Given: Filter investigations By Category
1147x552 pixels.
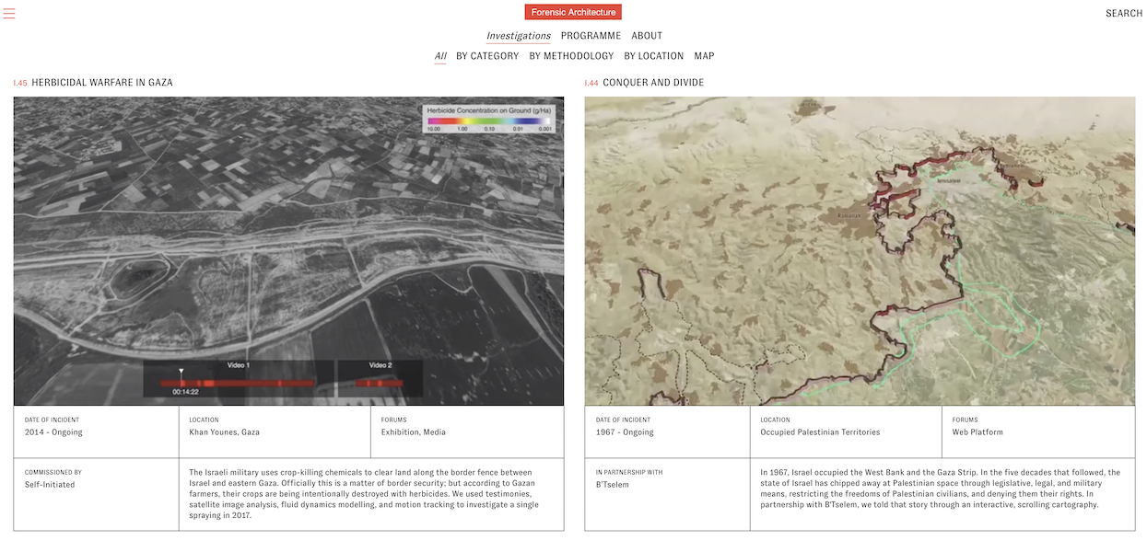Looking at the screenshot, I should coord(487,56).
